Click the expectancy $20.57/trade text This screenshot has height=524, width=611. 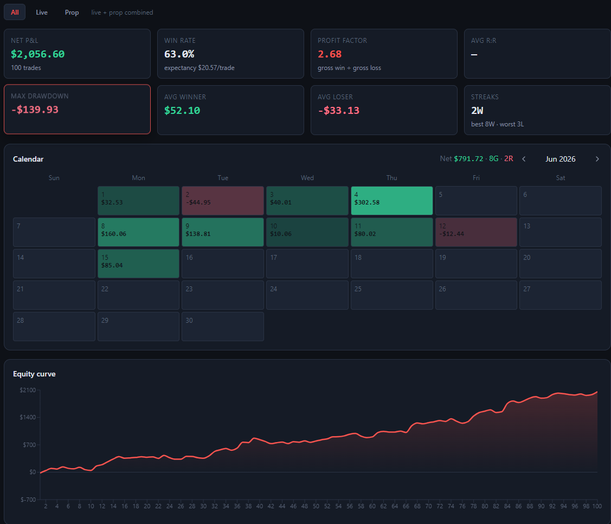pos(199,68)
